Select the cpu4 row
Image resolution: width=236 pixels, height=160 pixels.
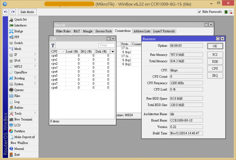click(82, 72)
